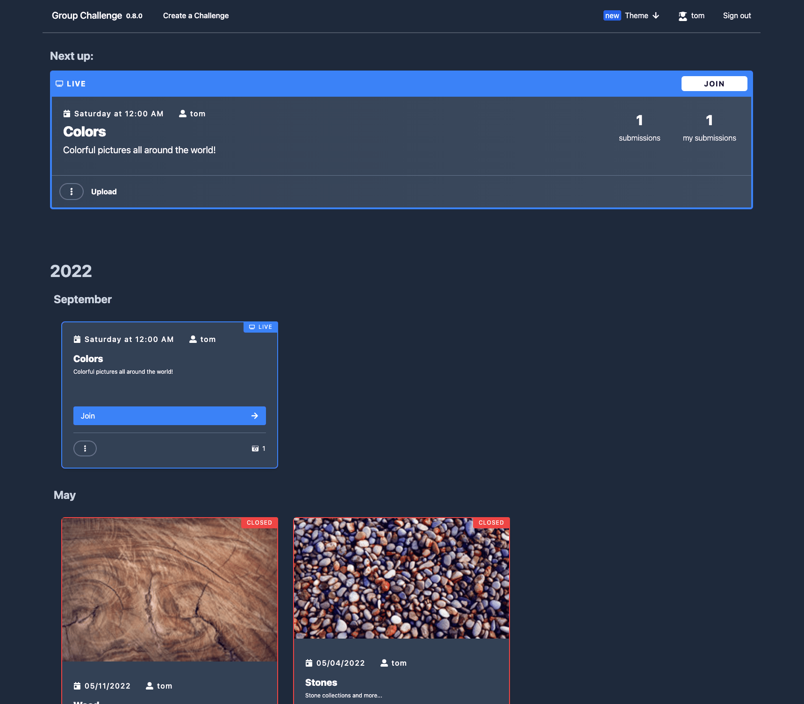Open the Stones pebbles thumbnail

click(402, 578)
